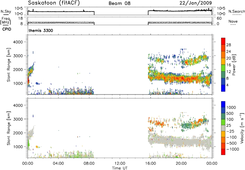The image size is (245, 170).
Task: Pick the gray segment of the velocity color bar
Action: click(x=223, y=128)
